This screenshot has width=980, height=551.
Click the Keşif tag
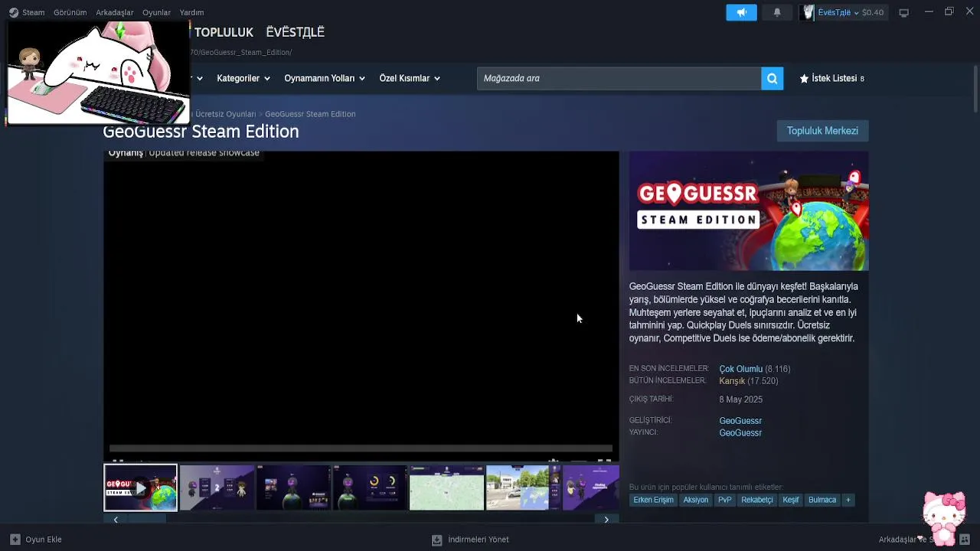[791, 500]
